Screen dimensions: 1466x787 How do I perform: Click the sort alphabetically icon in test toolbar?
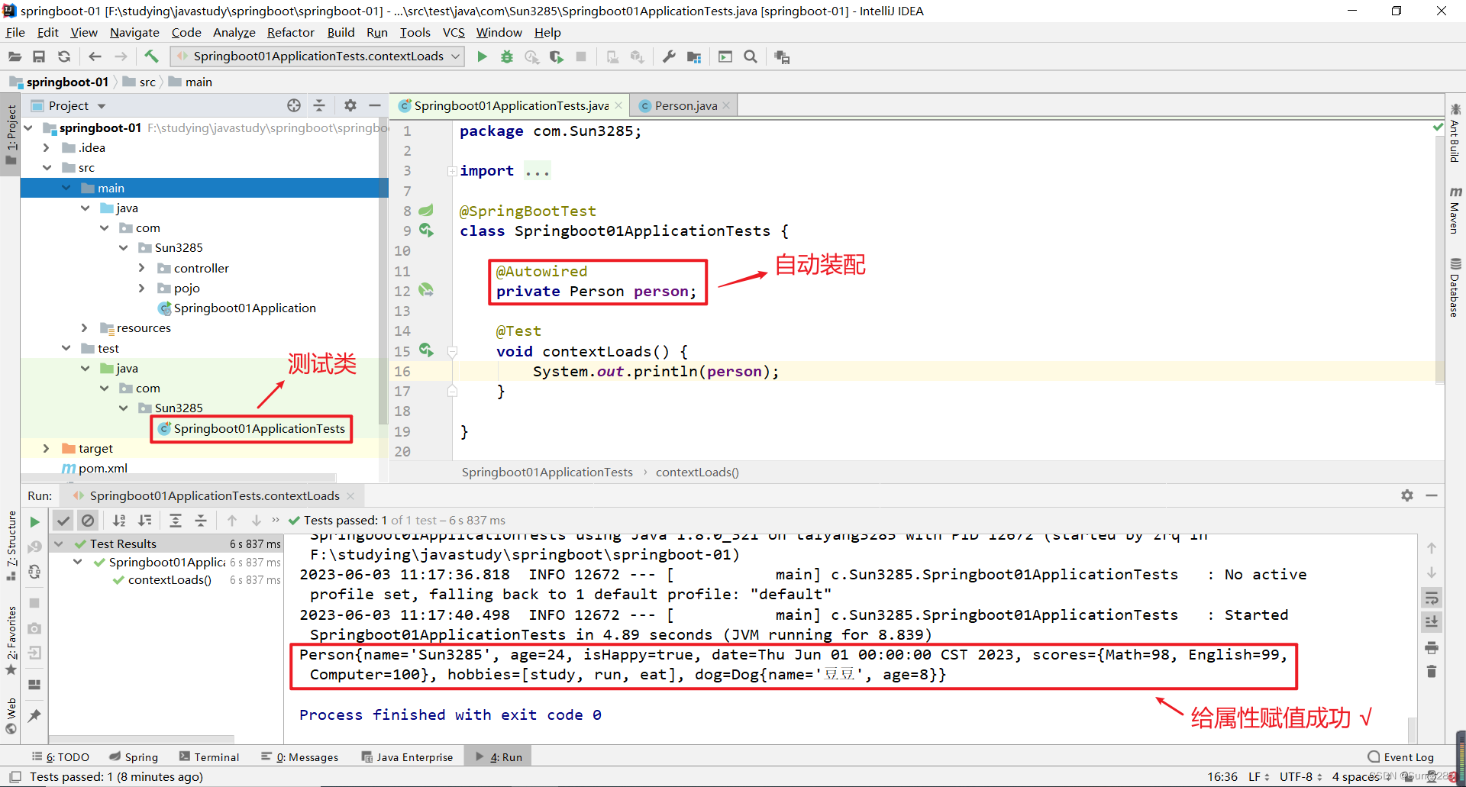pyautogui.click(x=119, y=521)
